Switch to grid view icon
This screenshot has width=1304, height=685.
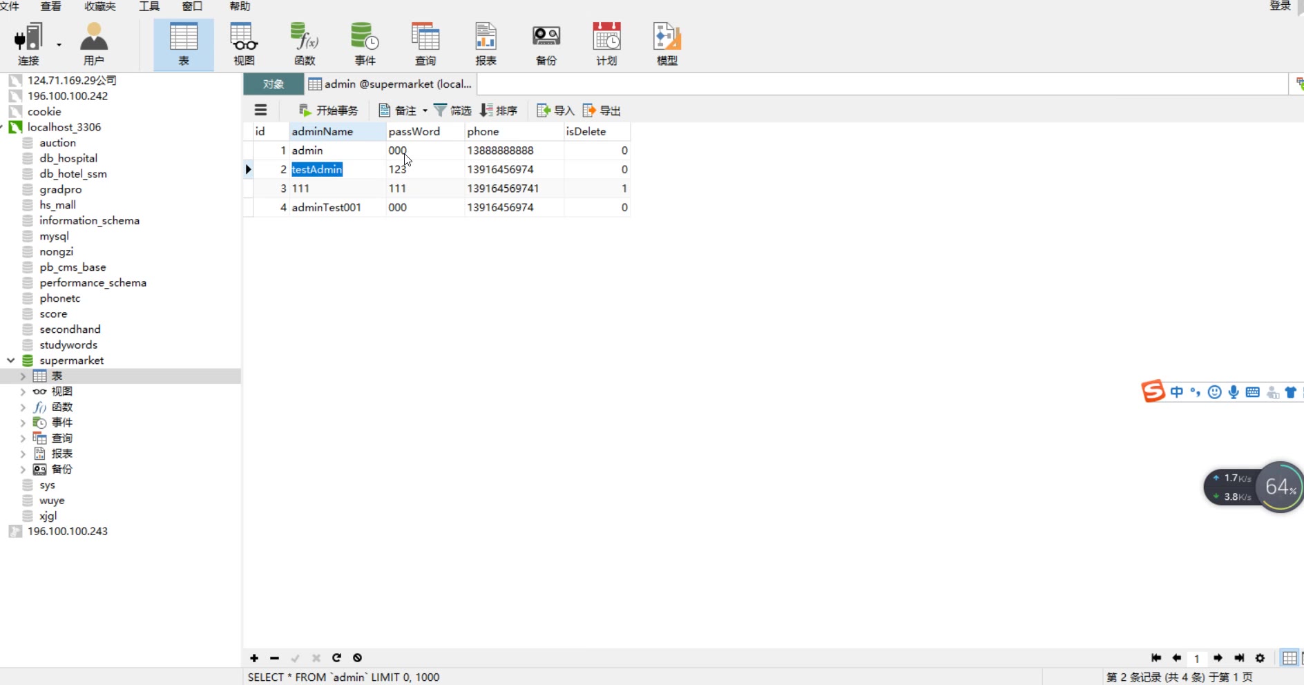(x=1289, y=658)
